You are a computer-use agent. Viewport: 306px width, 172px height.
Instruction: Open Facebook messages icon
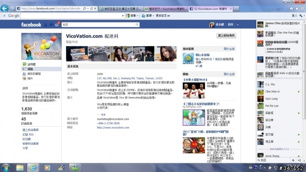(x=51, y=25)
